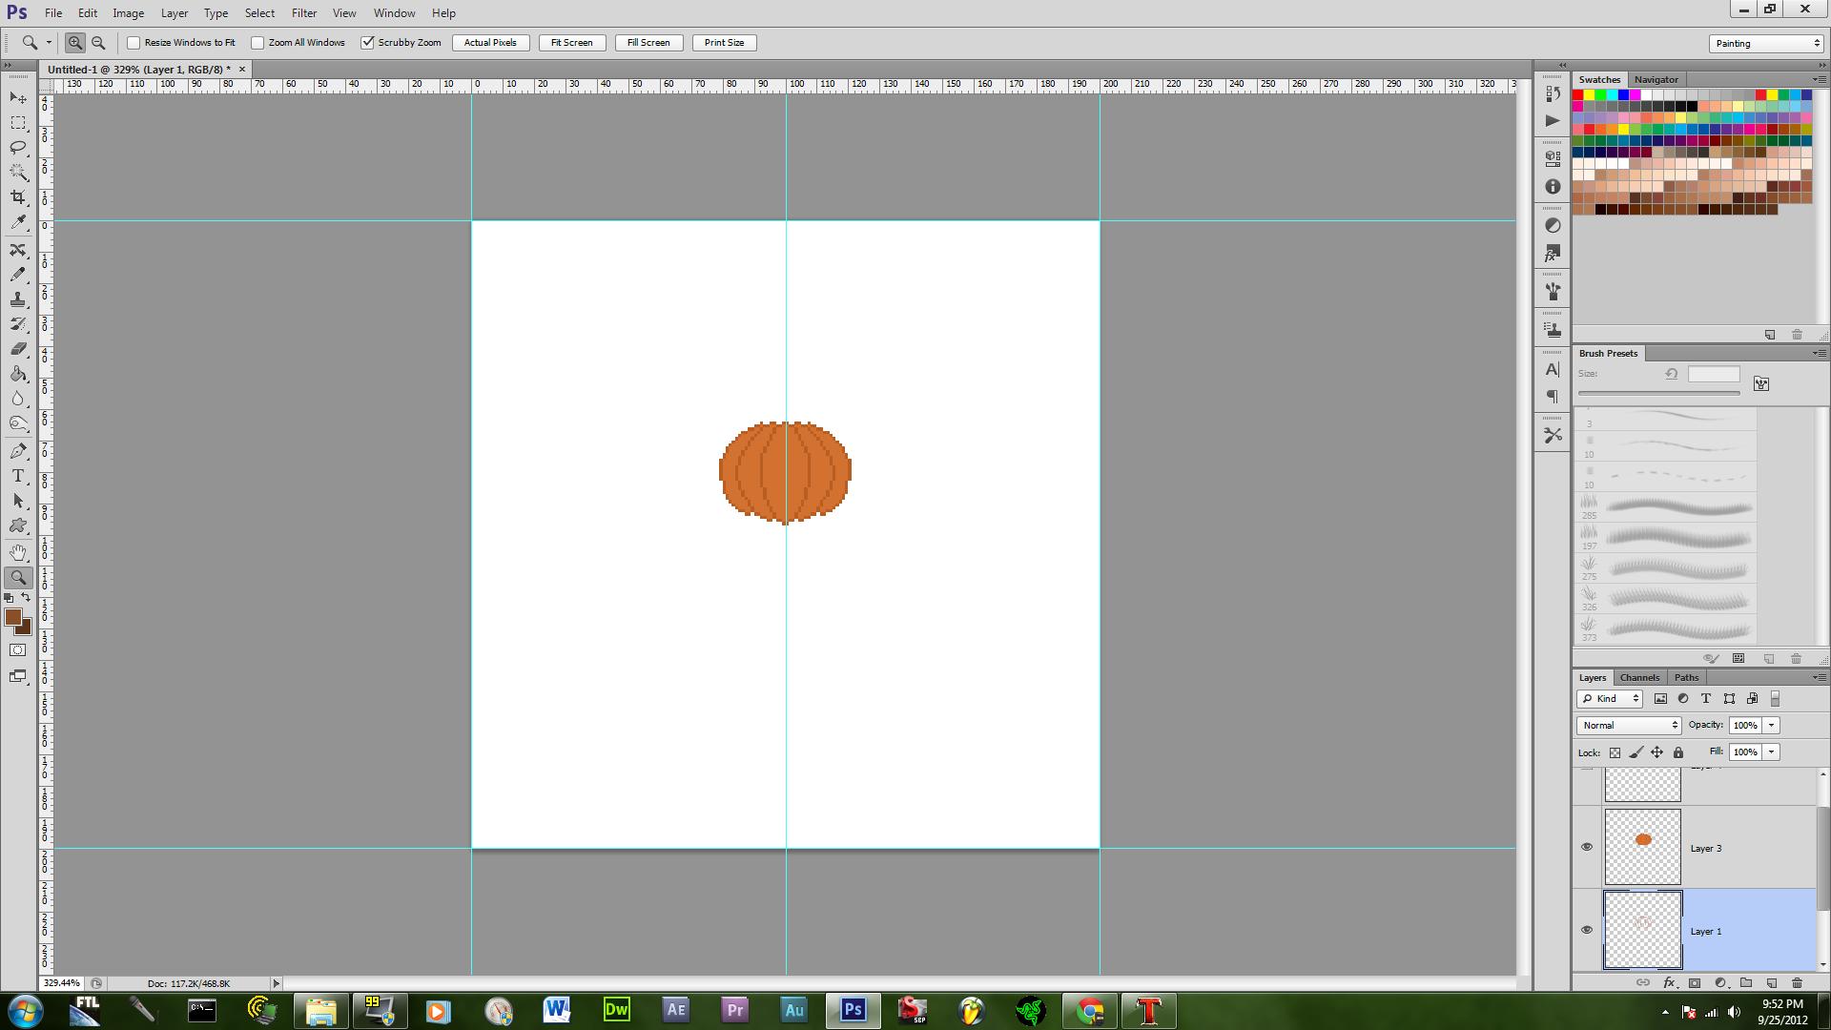Open the Swatches panel flyout menu

point(1818,79)
